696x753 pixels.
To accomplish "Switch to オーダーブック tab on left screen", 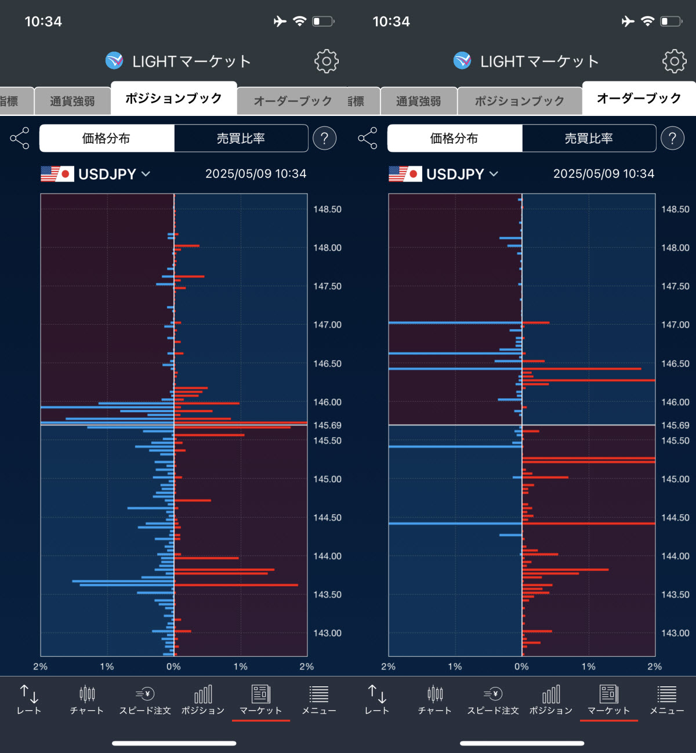I will 293,101.
